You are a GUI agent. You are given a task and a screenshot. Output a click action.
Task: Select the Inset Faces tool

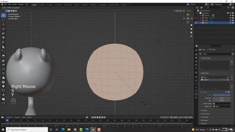[3, 60]
